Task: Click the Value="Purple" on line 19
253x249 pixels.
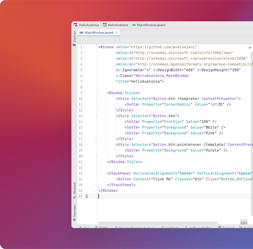Action: click(206, 150)
